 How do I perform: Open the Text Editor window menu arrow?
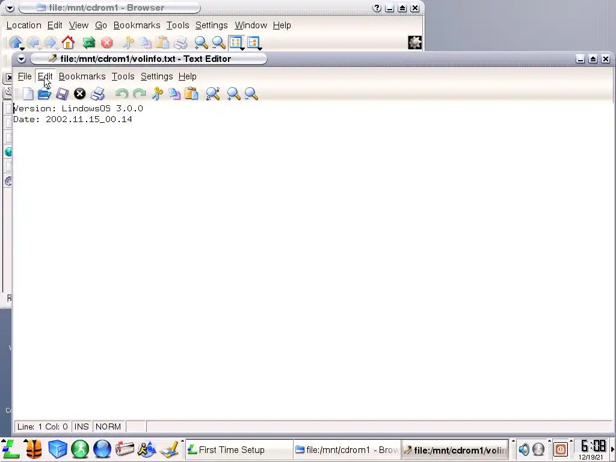(21, 59)
